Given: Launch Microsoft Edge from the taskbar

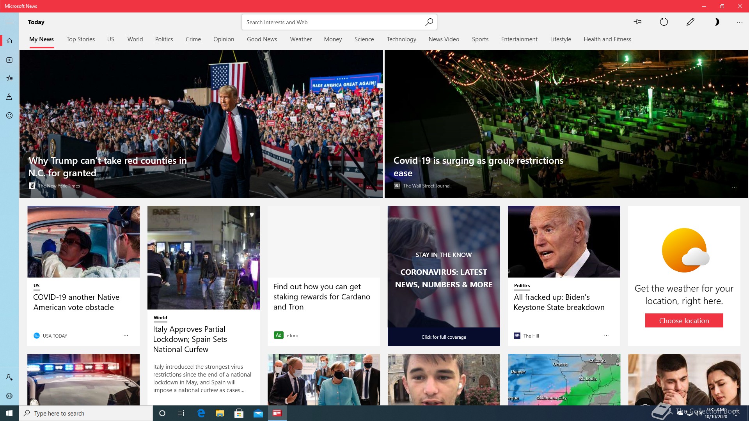Looking at the screenshot, I should pos(201,413).
